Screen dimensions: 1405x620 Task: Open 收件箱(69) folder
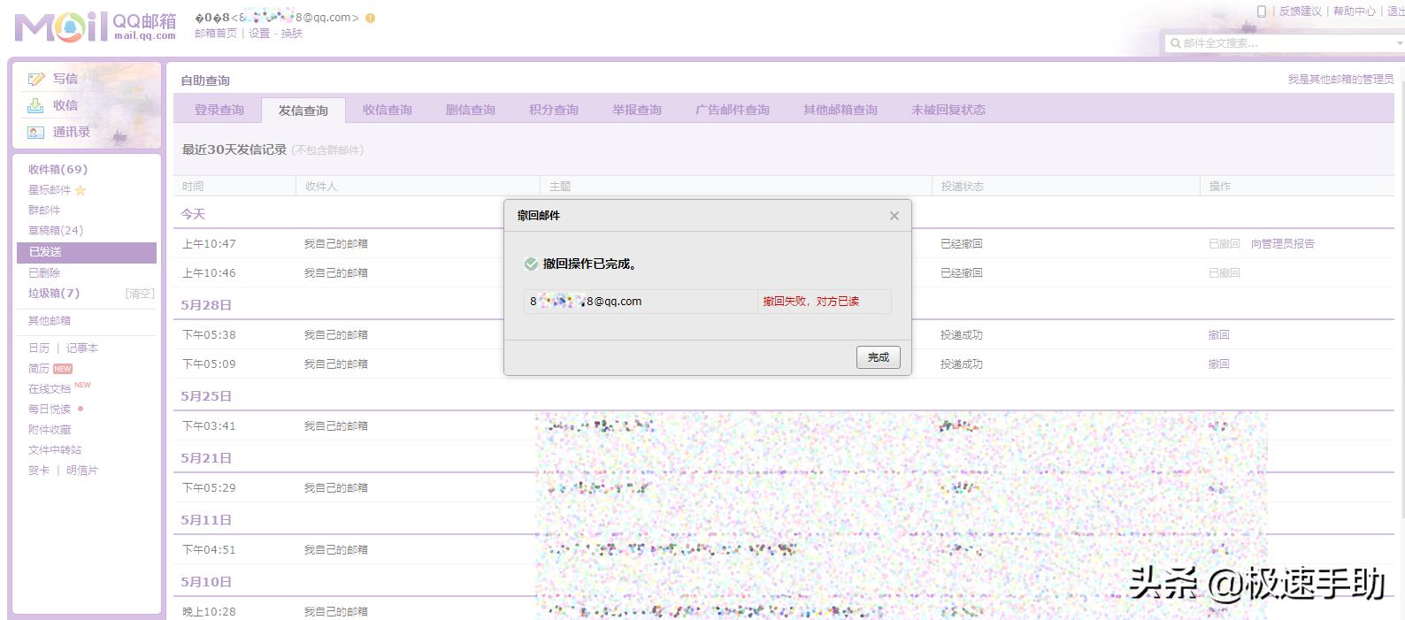58,169
